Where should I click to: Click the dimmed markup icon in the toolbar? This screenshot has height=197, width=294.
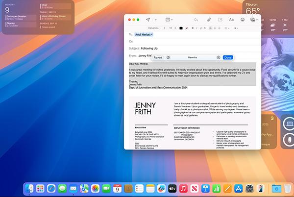click(220, 20)
